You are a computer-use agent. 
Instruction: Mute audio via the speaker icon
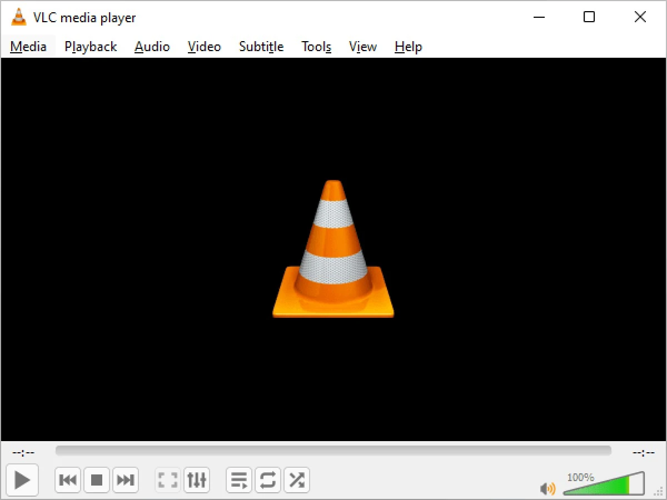(x=547, y=488)
